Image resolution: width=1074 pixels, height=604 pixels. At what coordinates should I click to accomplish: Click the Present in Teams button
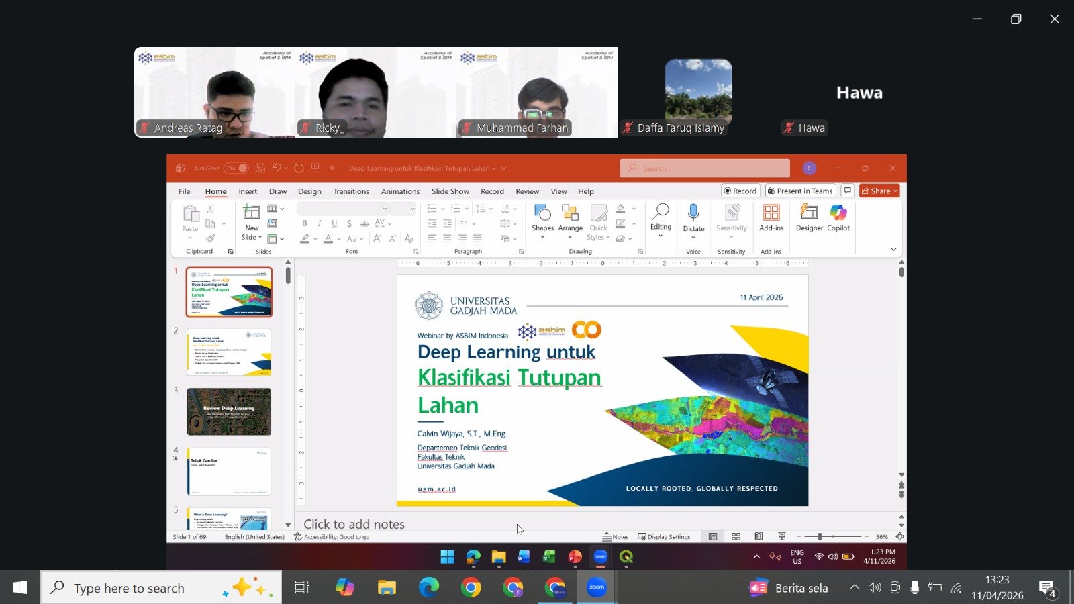(x=800, y=191)
